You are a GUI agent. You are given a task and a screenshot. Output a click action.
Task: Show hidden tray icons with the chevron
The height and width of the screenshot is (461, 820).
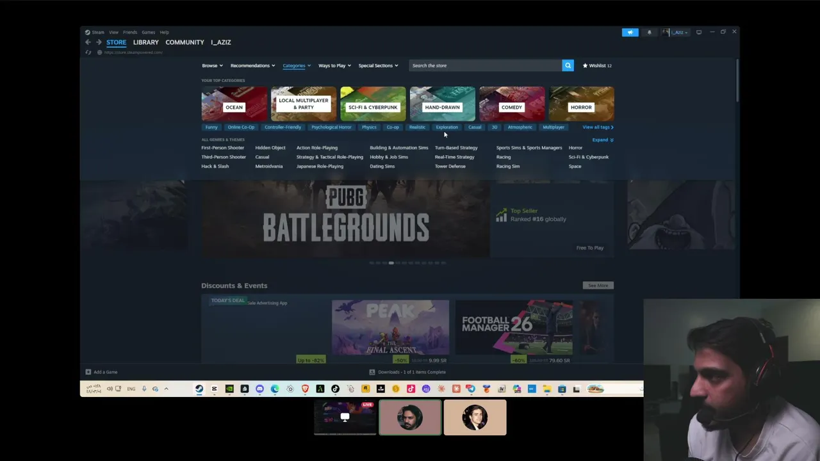tap(166, 389)
